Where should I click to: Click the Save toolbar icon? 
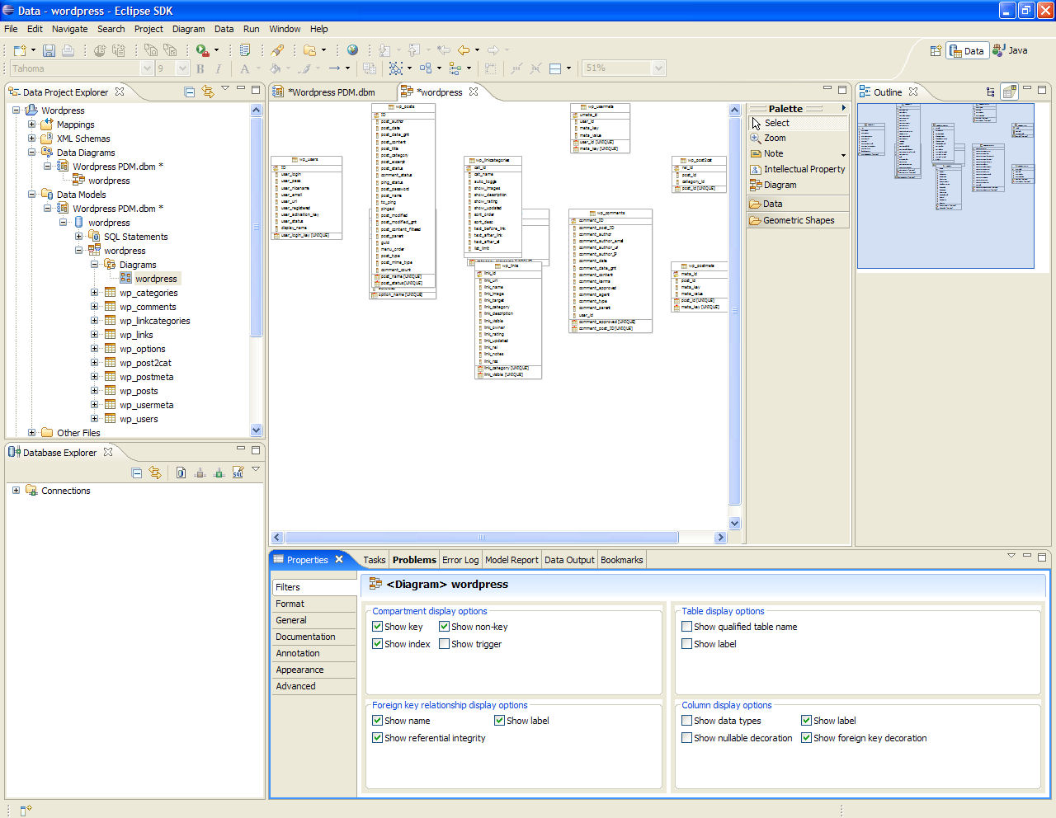(x=49, y=50)
